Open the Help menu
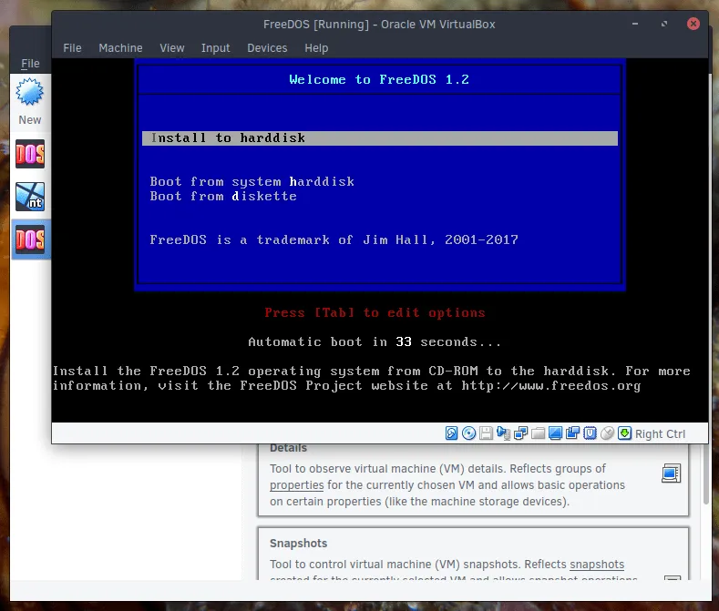This screenshot has height=611, width=719. (x=316, y=48)
